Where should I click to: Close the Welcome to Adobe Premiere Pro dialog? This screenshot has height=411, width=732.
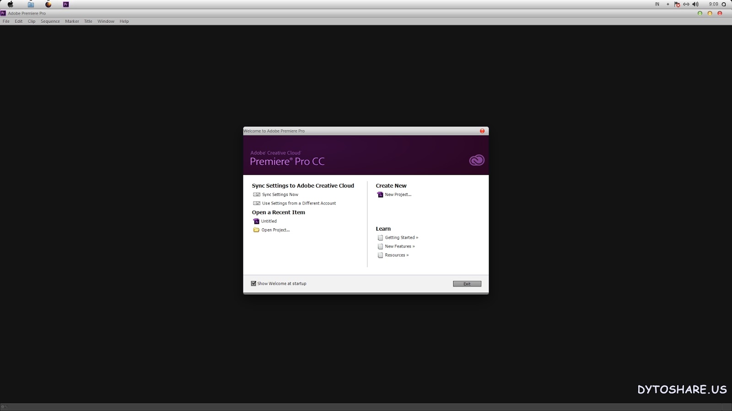pos(482,131)
